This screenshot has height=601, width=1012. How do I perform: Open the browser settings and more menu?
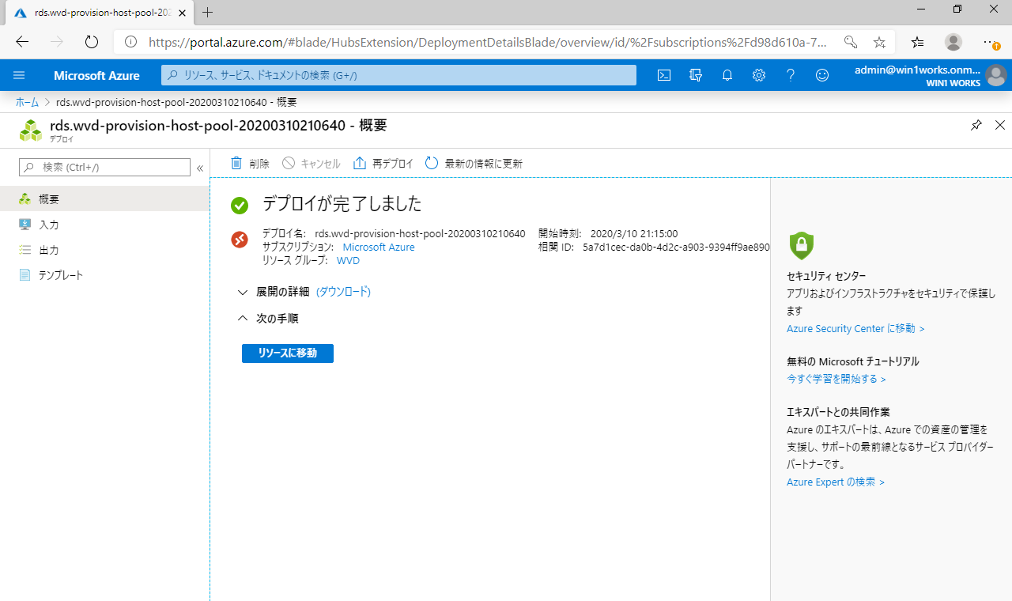pos(991,42)
